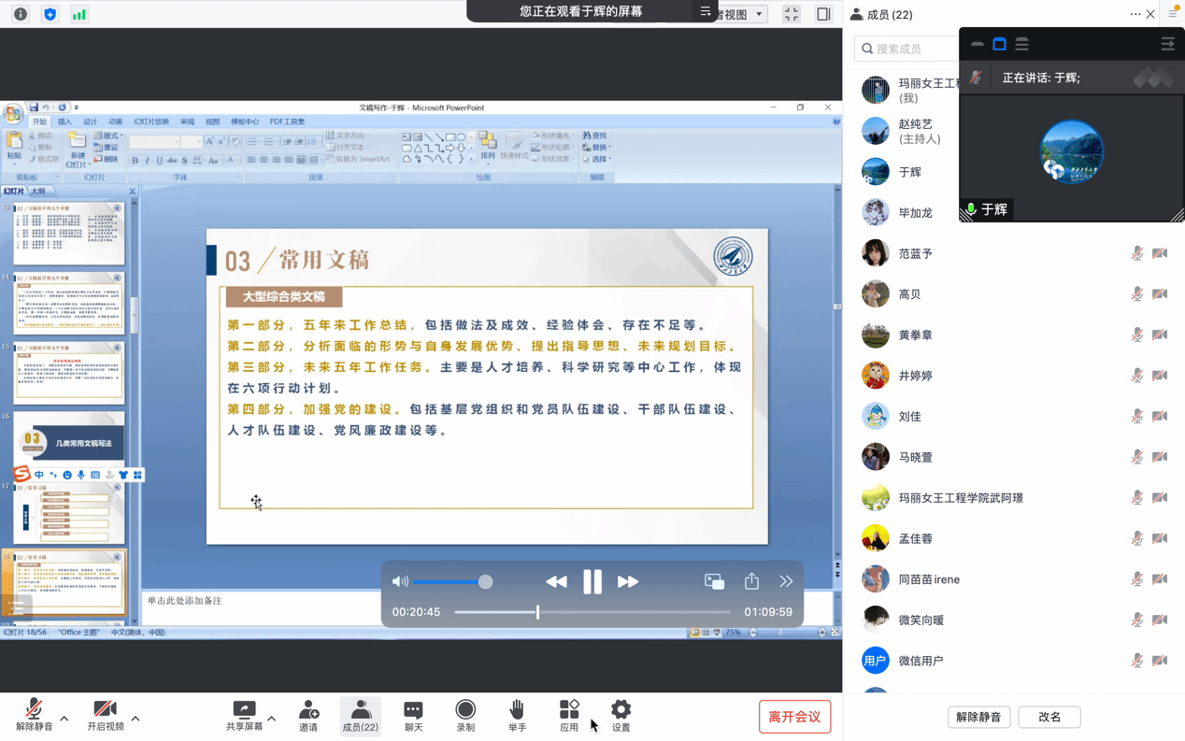Select member 毕加龙 in the list
Image resolution: width=1185 pixels, height=741 pixels.
[x=916, y=213]
